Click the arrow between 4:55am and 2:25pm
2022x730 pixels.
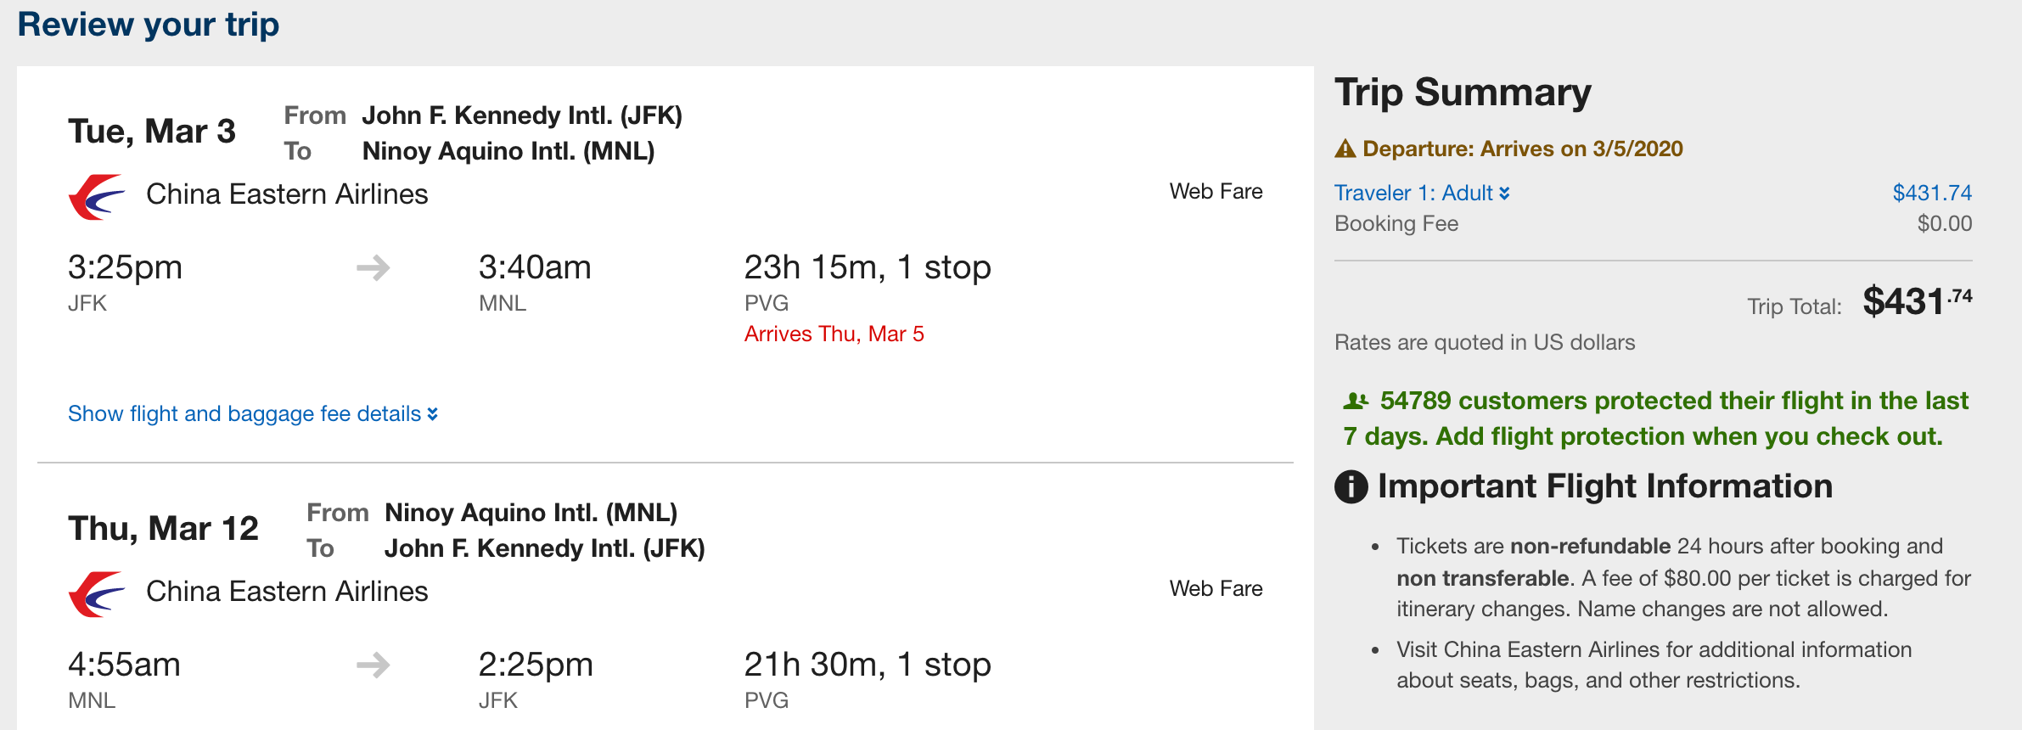coord(373,665)
